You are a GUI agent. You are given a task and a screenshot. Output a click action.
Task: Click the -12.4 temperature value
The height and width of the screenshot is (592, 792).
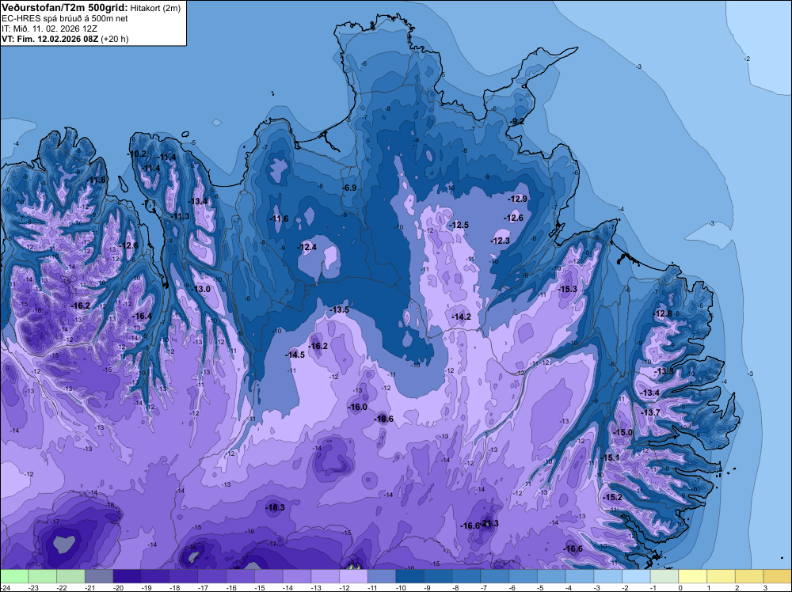[x=307, y=247]
